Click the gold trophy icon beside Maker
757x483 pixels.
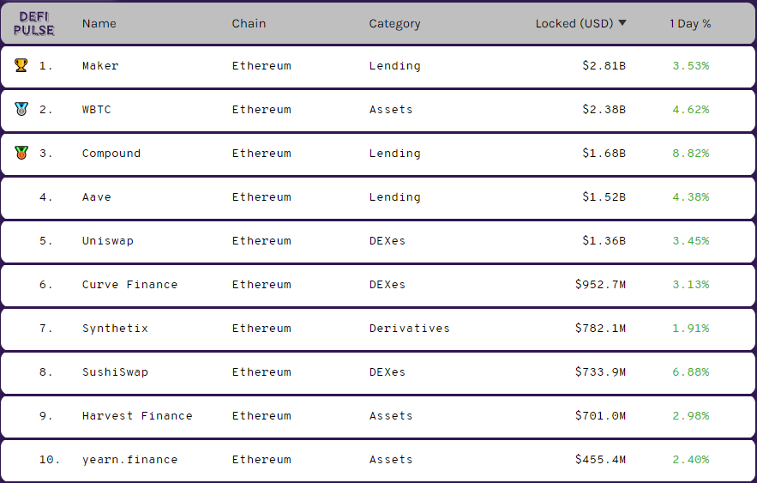point(21,65)
